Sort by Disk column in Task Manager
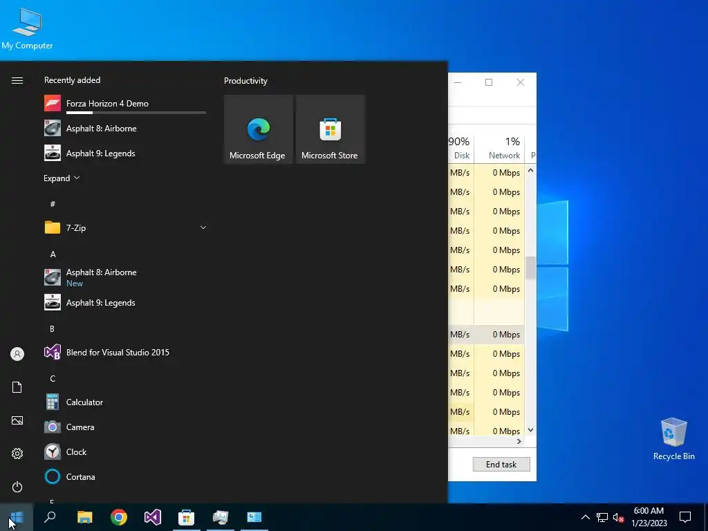The width and height of the screenshot is (708, 531). coord(460,148)
